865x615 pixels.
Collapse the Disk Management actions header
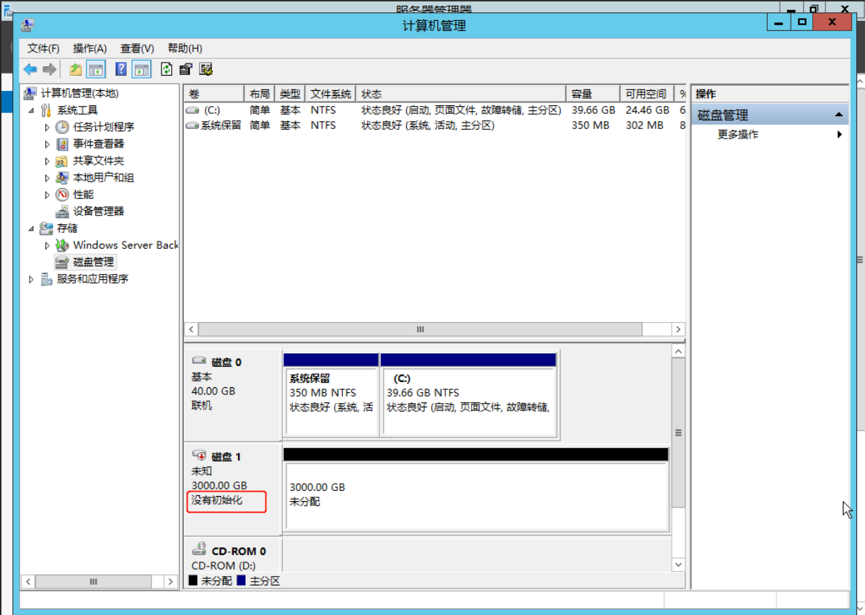[839, 115]
